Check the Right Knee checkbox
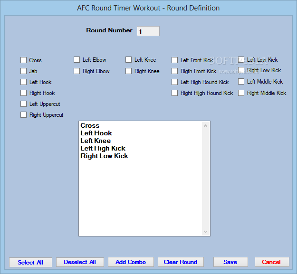Viewport: 297px width, 274px height. (128, 71)
